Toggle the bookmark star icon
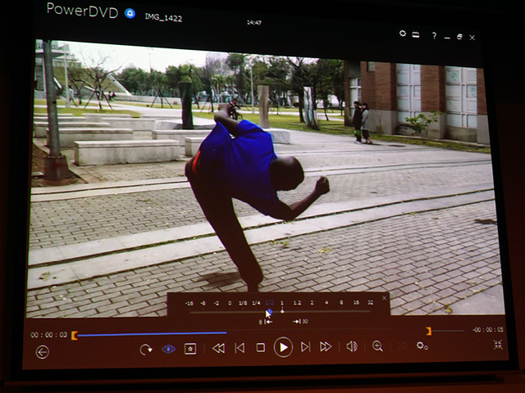Image resolution: width=525 pixels, height=393 pixels. click(190, 349)
